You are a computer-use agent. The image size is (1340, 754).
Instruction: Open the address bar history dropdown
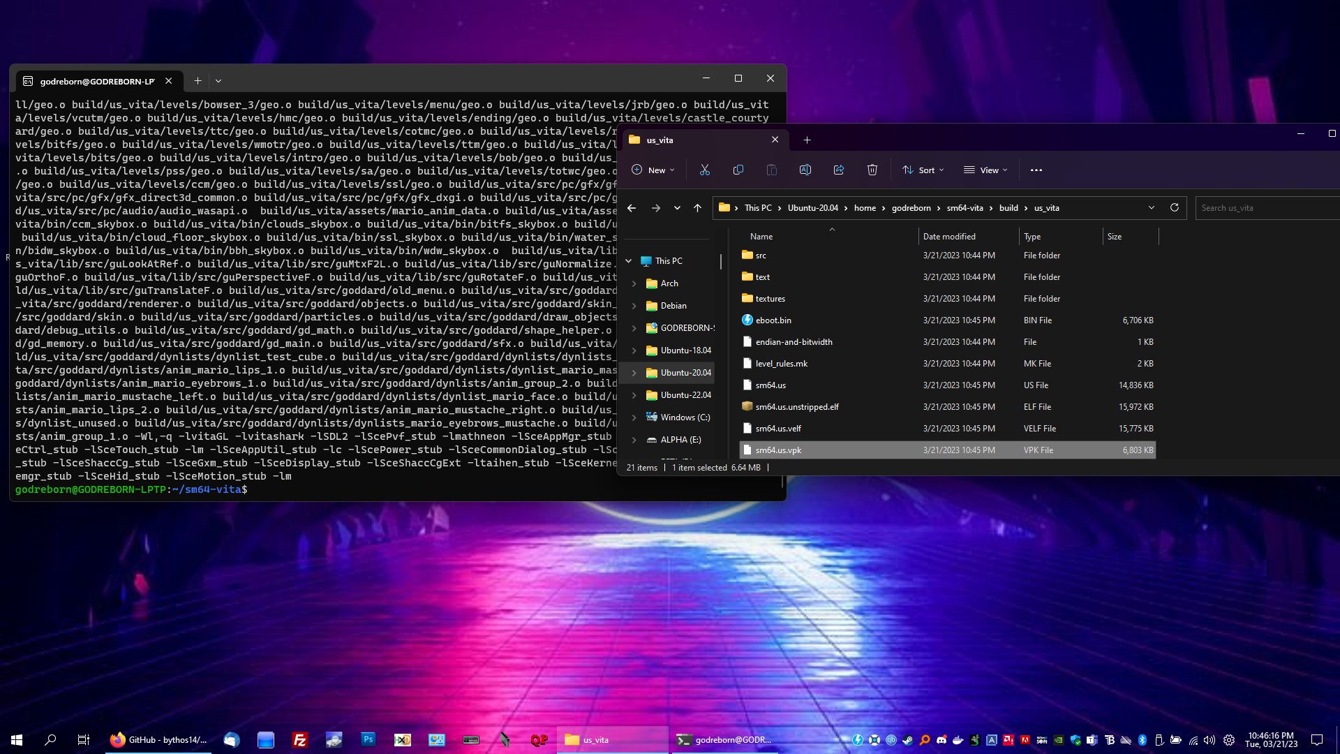[1152, 207]
